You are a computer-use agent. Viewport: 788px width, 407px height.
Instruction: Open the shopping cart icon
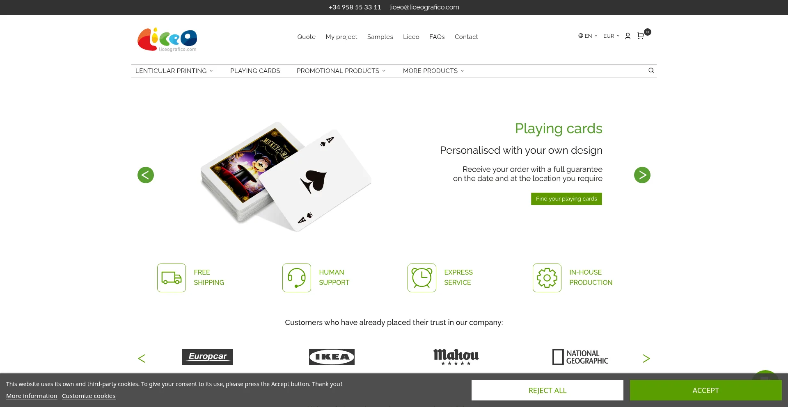(641, 36)
